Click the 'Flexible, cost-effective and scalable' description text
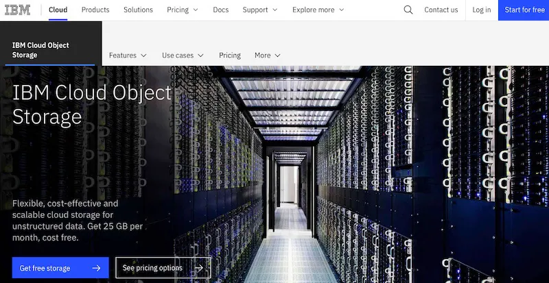549x283 pixels. 78,221
